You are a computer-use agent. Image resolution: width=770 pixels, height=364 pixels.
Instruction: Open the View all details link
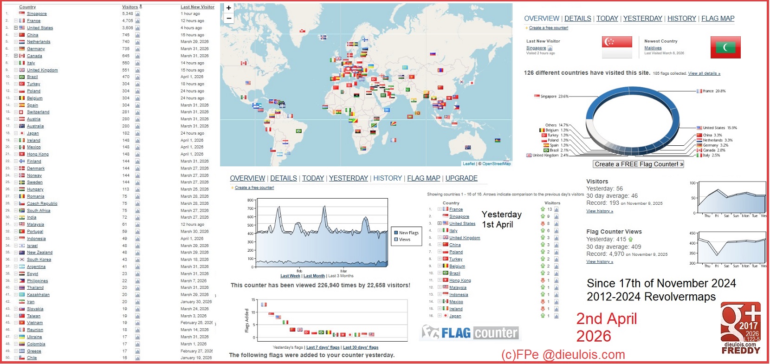coord(704,73)
